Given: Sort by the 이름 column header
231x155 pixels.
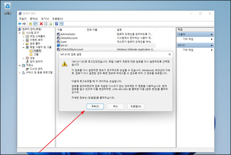Looking at the screenshot, I should click(71, 30).
